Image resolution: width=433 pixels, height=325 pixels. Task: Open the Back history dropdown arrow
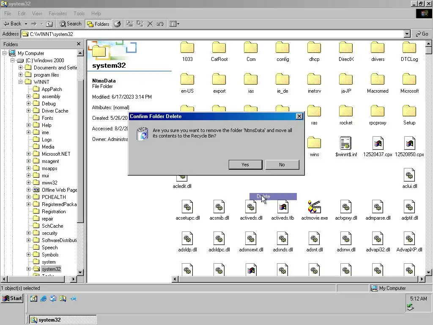pos(26,24)
